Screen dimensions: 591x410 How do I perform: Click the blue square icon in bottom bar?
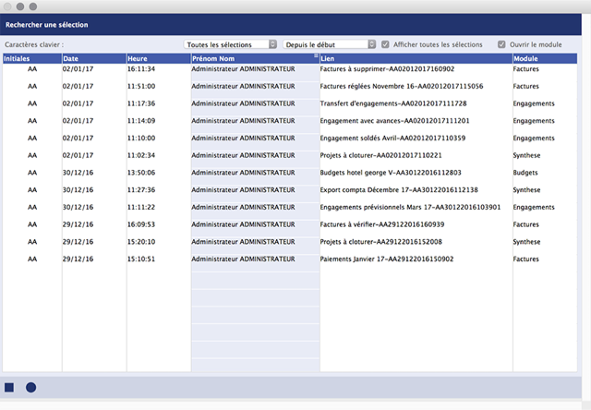point(9,388)
